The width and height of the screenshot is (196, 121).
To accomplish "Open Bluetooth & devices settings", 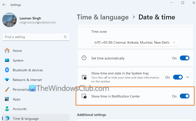I will (28, 70).
